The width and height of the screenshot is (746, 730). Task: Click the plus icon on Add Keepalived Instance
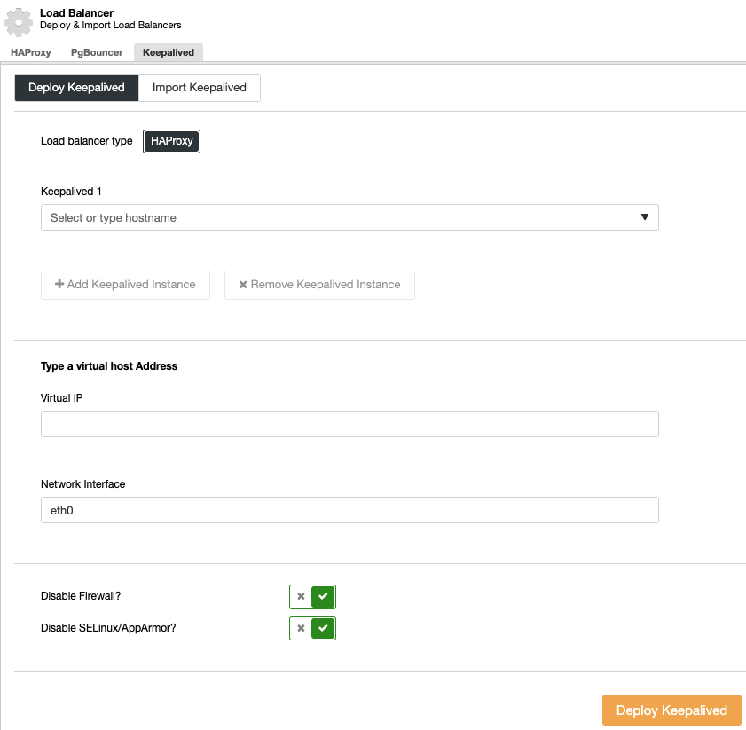click(x=59, y=284)
